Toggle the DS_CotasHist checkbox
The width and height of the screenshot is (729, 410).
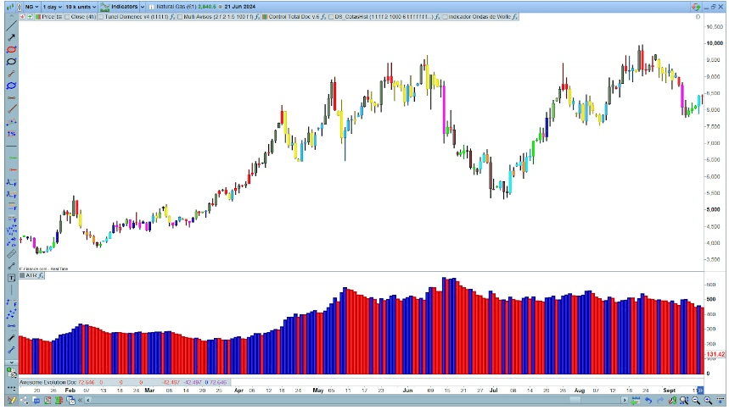331,17
